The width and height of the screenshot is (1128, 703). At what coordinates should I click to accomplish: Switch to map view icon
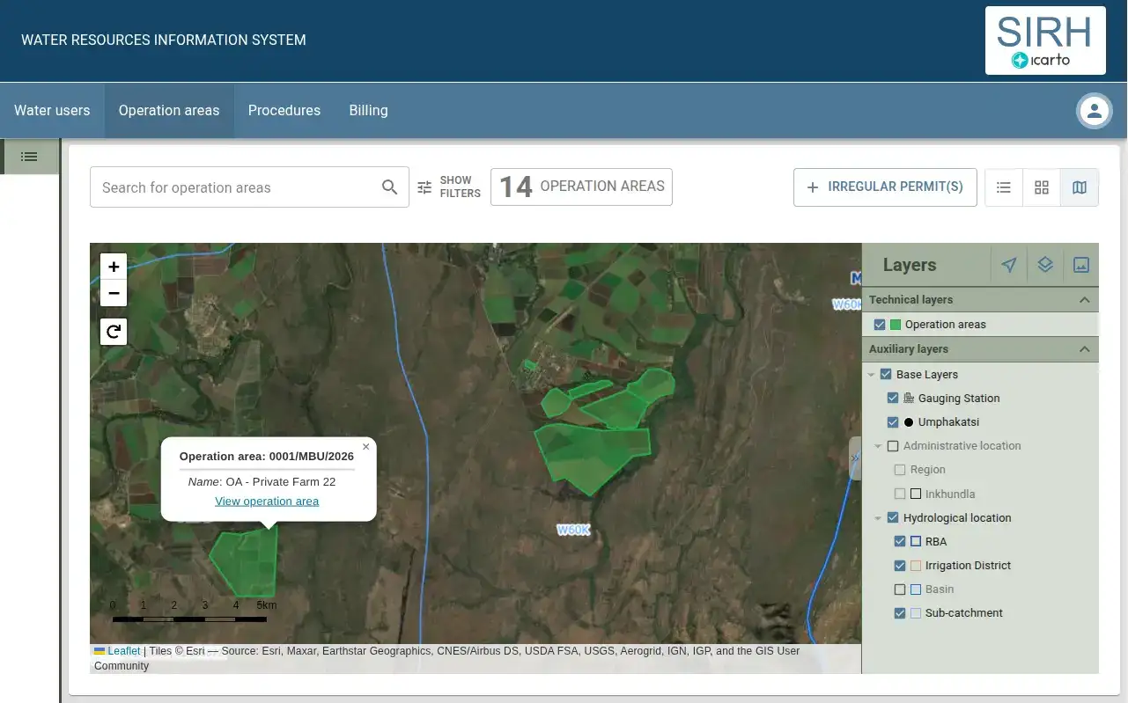pos(1080,187)
